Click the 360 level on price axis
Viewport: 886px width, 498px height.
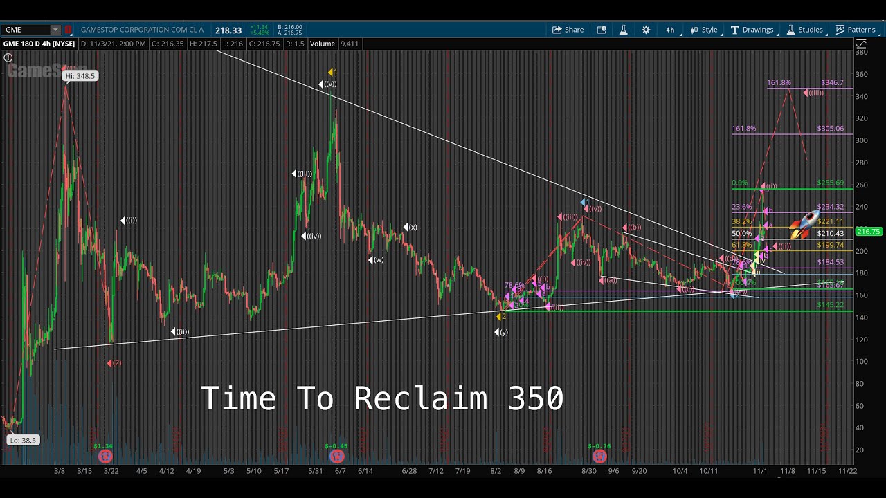point(862,74)
